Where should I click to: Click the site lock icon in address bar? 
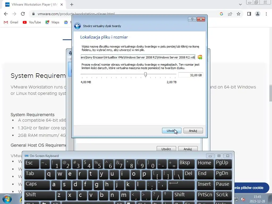click(x=34, y=14)
